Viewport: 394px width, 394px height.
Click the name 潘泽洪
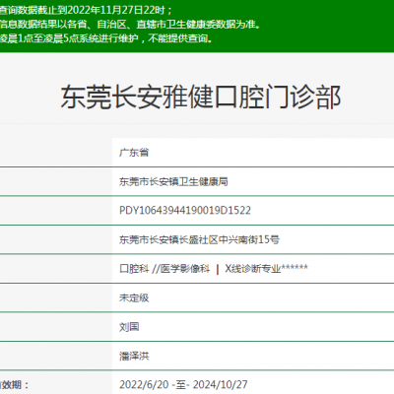pos(134,356)
